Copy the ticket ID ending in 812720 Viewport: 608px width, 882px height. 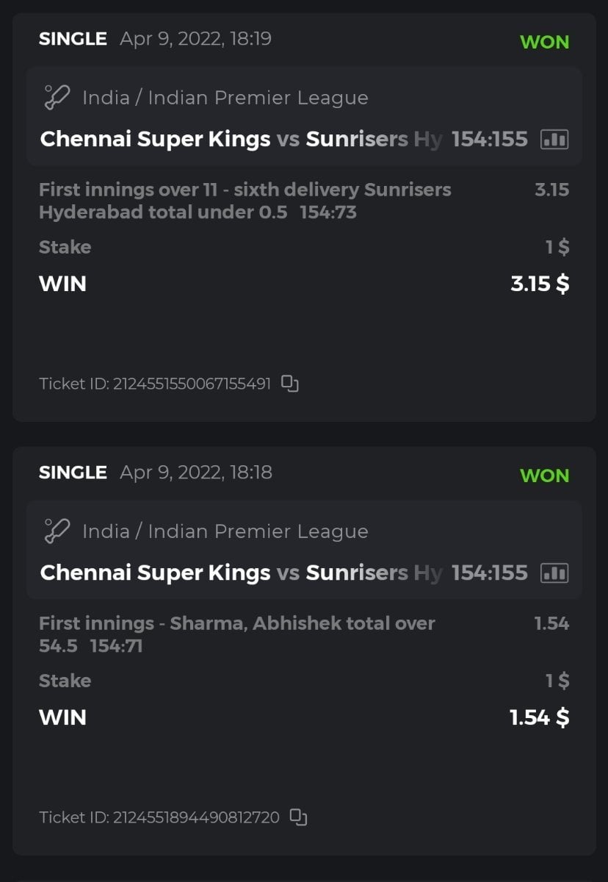click(298, 817)
